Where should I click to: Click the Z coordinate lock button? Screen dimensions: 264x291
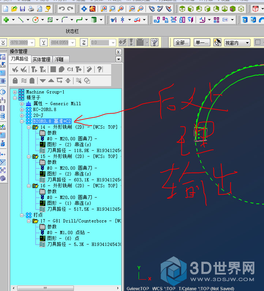point(84,43)
